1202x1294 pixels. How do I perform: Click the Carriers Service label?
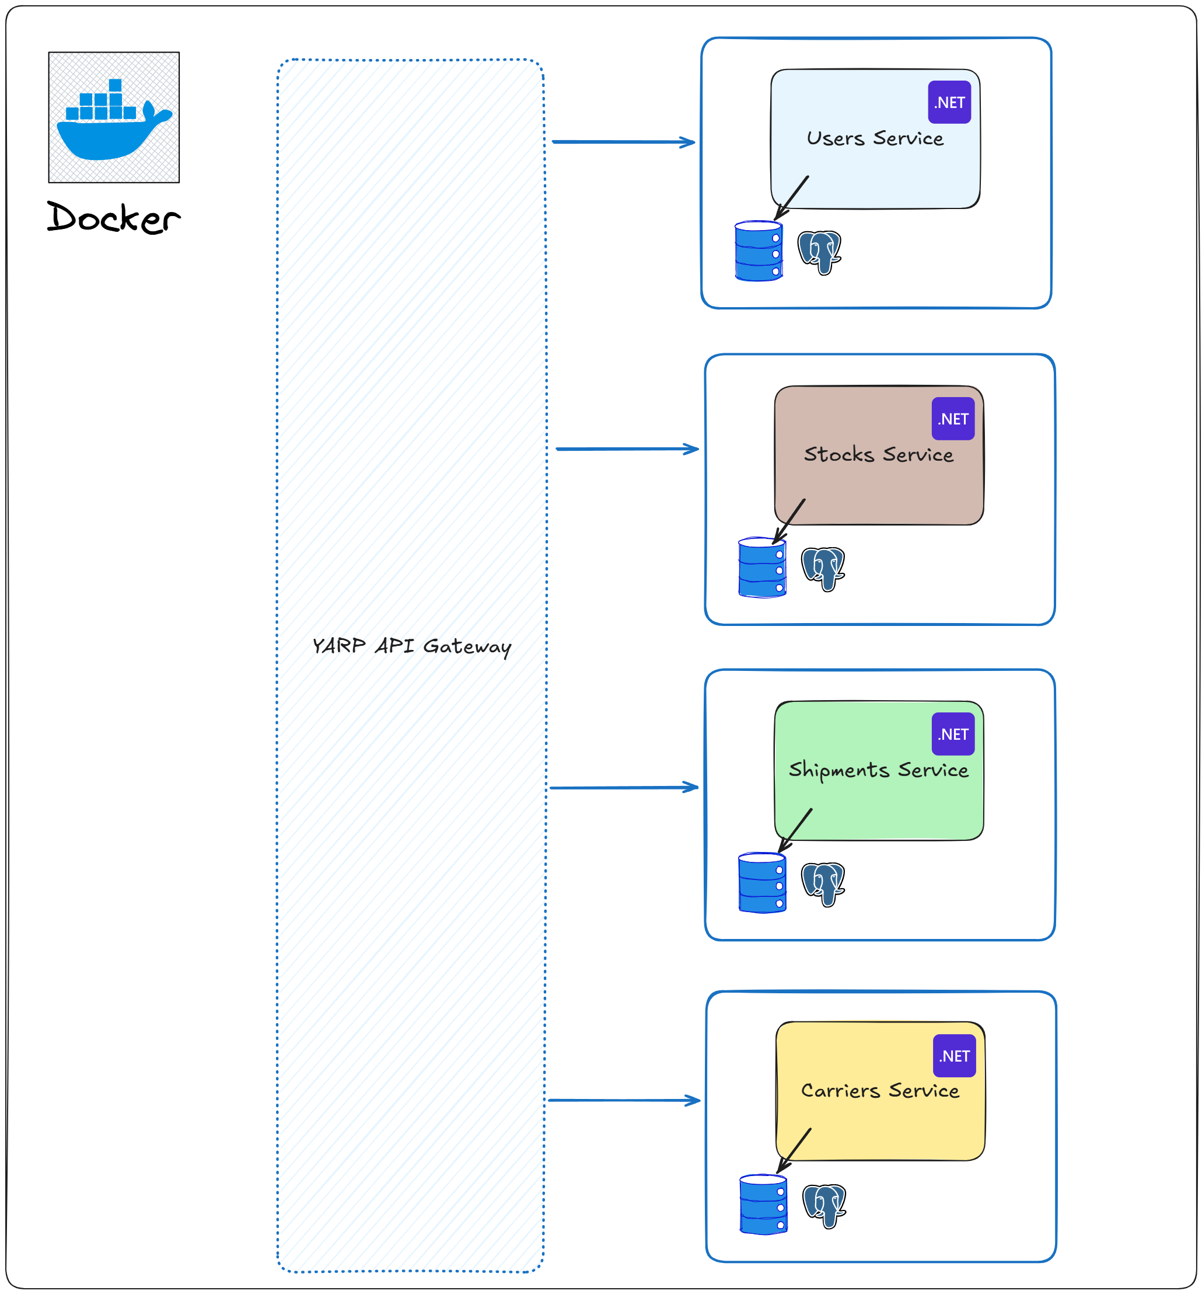click(x=880, y=1091)
